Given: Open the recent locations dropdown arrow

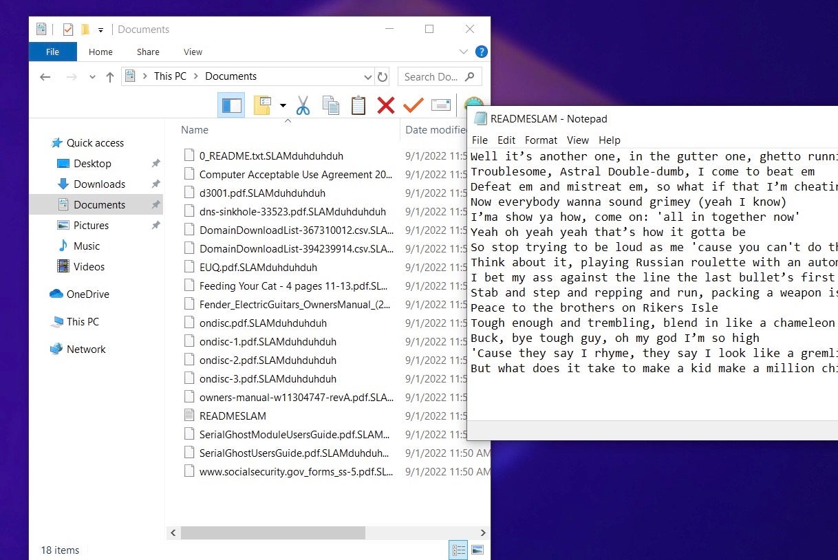Looking at the screenshot, I should [92, 77].
